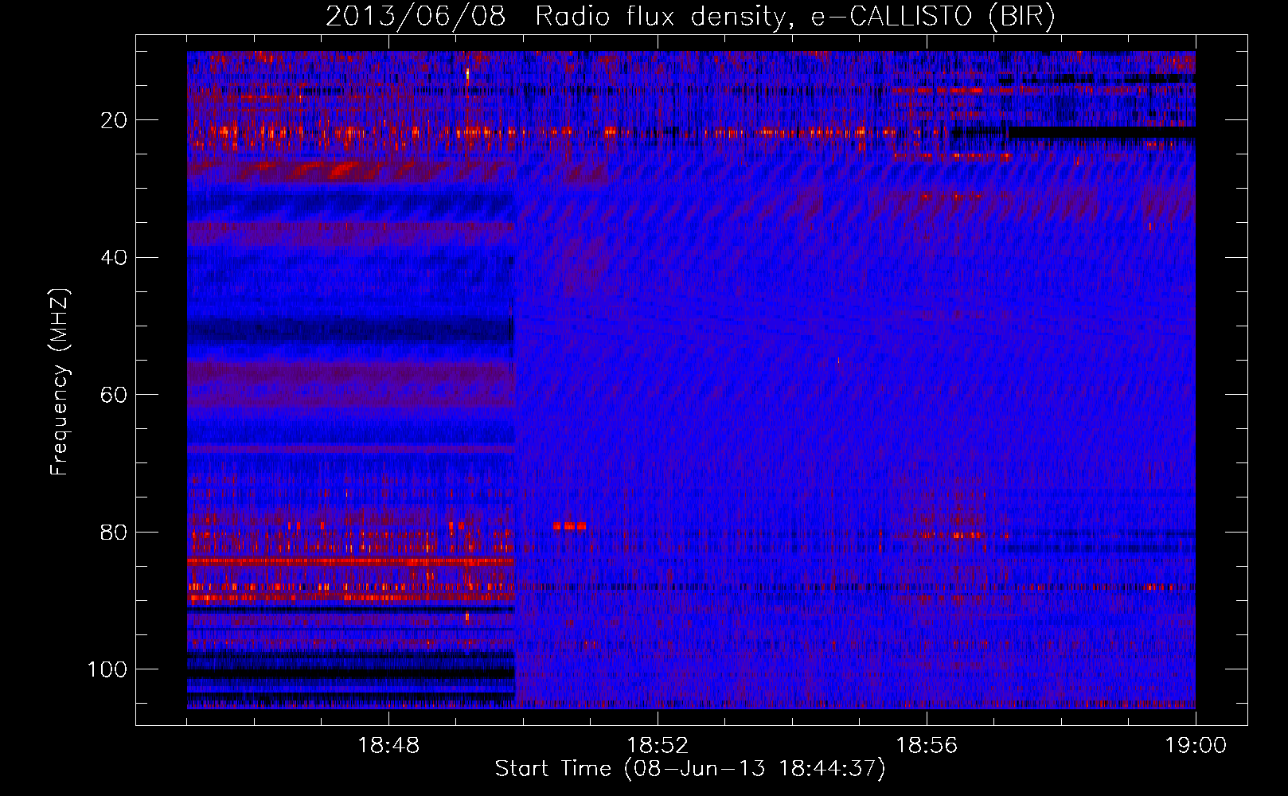This screenshot has height=796, width=1288.
Task: Click the "18:48" time tick label
Action: tap(388, 746)
